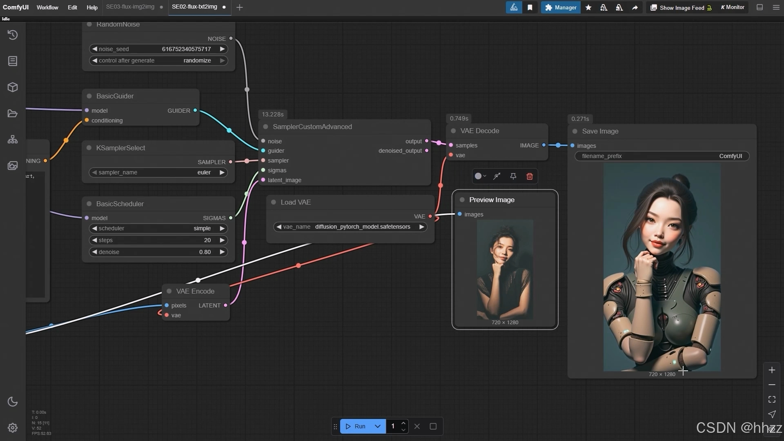Image resolution: width=784 pixels, height=441 pixels.
Task: Open the Run button dropdown arrow
Action: tap(378, 426)
